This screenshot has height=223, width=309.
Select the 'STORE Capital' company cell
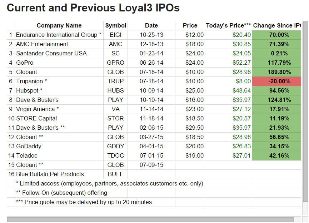(x=59, y=119)
